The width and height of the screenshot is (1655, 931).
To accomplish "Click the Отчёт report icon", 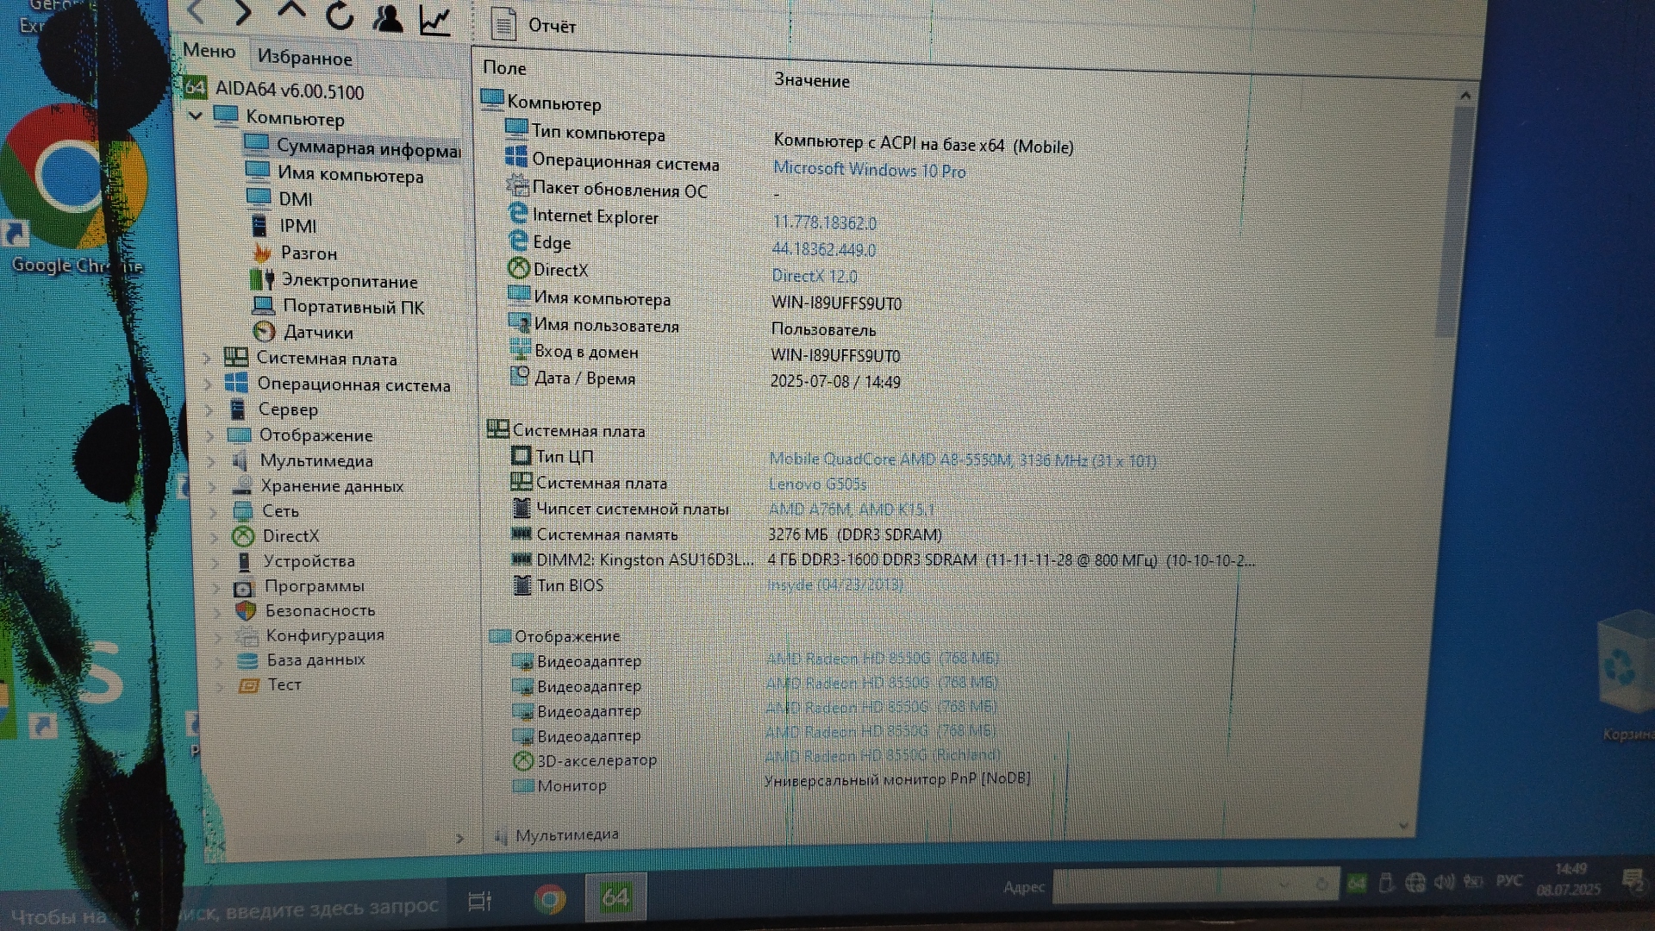I will [503, 24].
